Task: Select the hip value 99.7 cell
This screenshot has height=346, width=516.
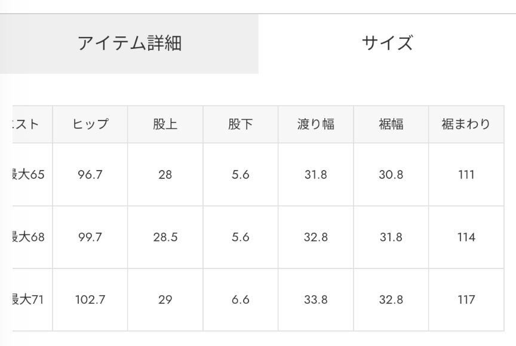Action: (90, 237)
